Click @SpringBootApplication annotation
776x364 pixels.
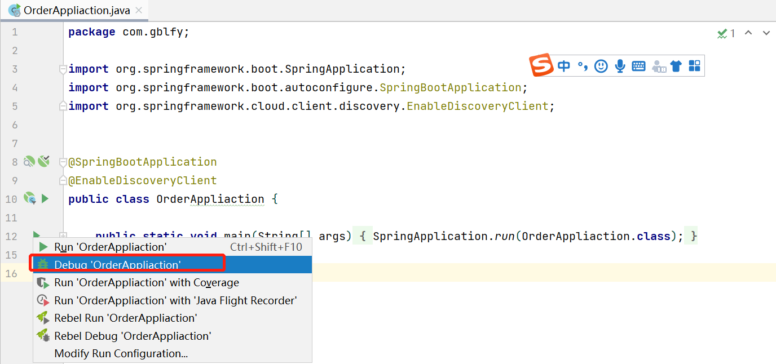143,162
